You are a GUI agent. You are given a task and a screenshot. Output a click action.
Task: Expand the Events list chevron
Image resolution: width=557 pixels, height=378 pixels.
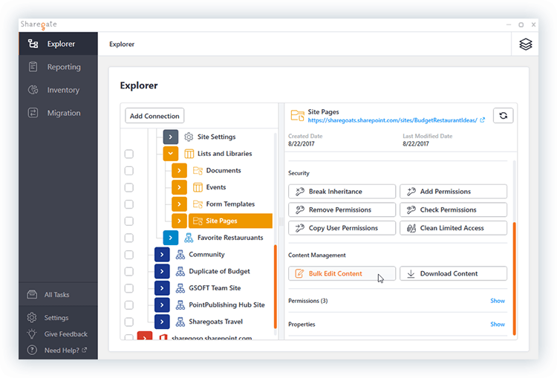click(x=180, y=187)
